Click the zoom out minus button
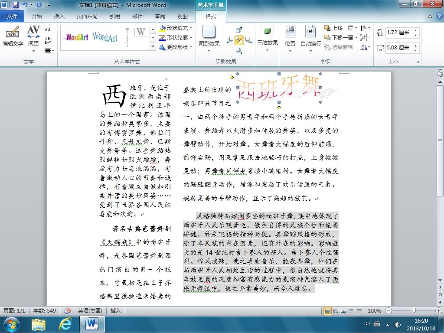Screen dimensions: 444x333 click(x=388, y=311)
